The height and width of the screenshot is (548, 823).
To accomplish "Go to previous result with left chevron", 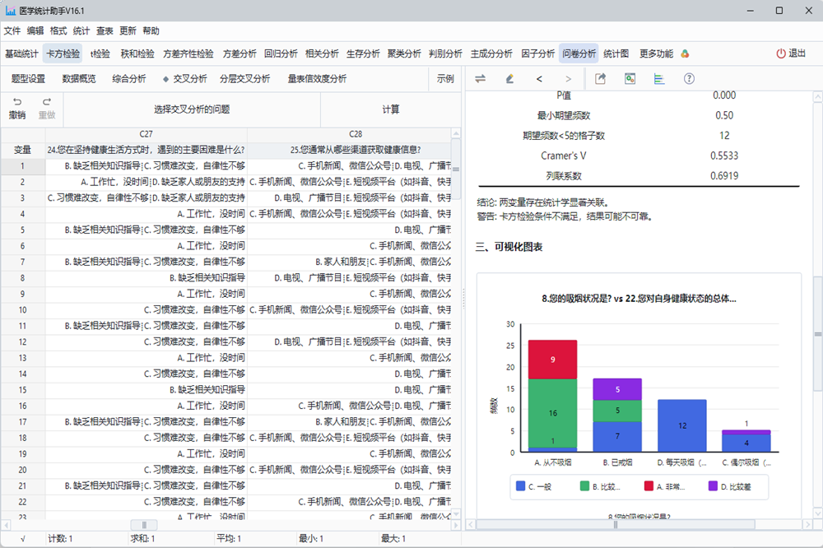I will pyautogui.click(x=539, y=79).
